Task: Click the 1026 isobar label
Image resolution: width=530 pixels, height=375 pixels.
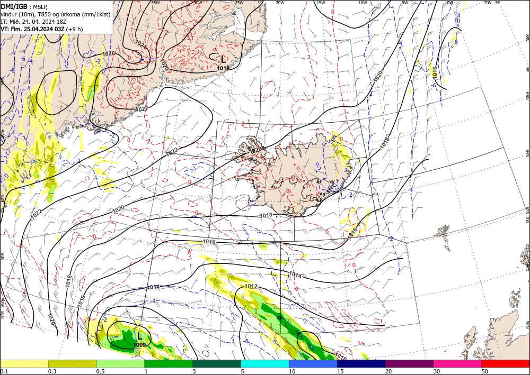Action: [109, 53]
